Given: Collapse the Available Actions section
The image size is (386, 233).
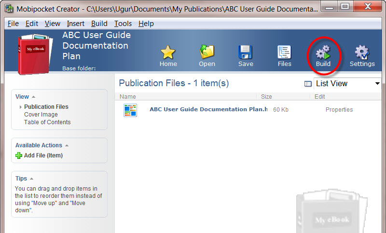Looking at the screenshot, I should (x=67, y=145).
